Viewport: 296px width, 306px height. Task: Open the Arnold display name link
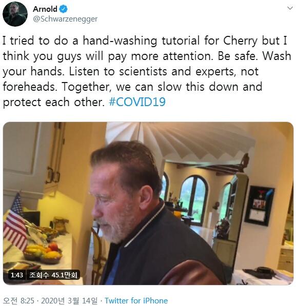(45, 9)
